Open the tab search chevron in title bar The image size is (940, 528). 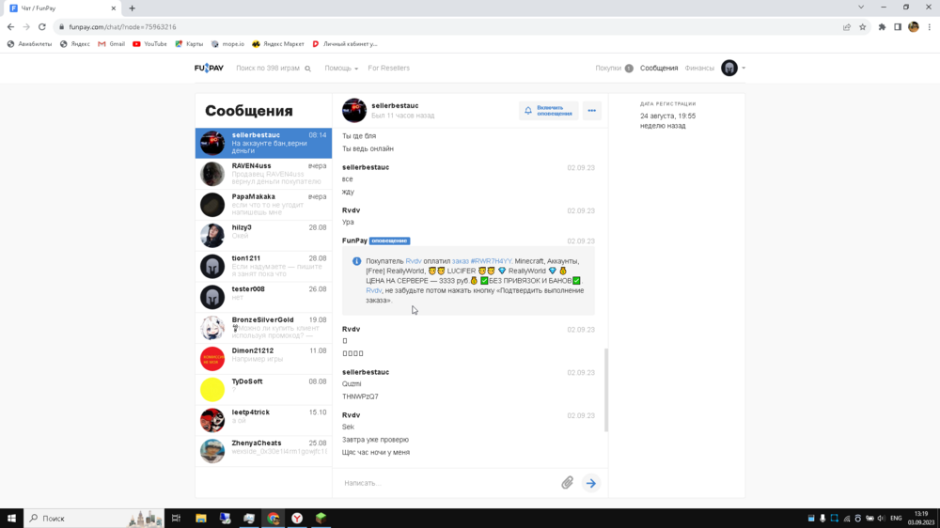(x=861, y=8)
